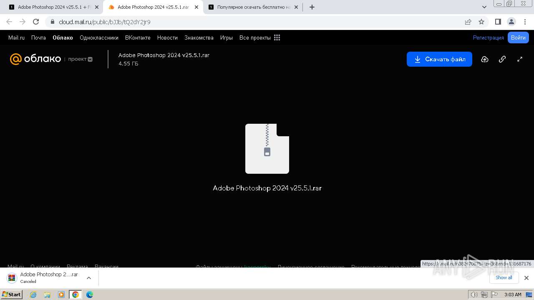Click the browser Forward arrow
Screen dimensions: 534x300
(23, 22)
